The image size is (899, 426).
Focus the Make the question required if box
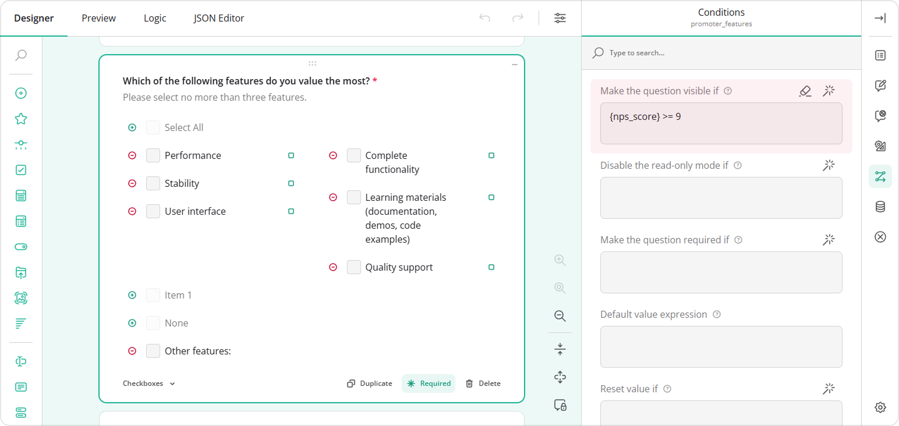(x=721, y=272)
